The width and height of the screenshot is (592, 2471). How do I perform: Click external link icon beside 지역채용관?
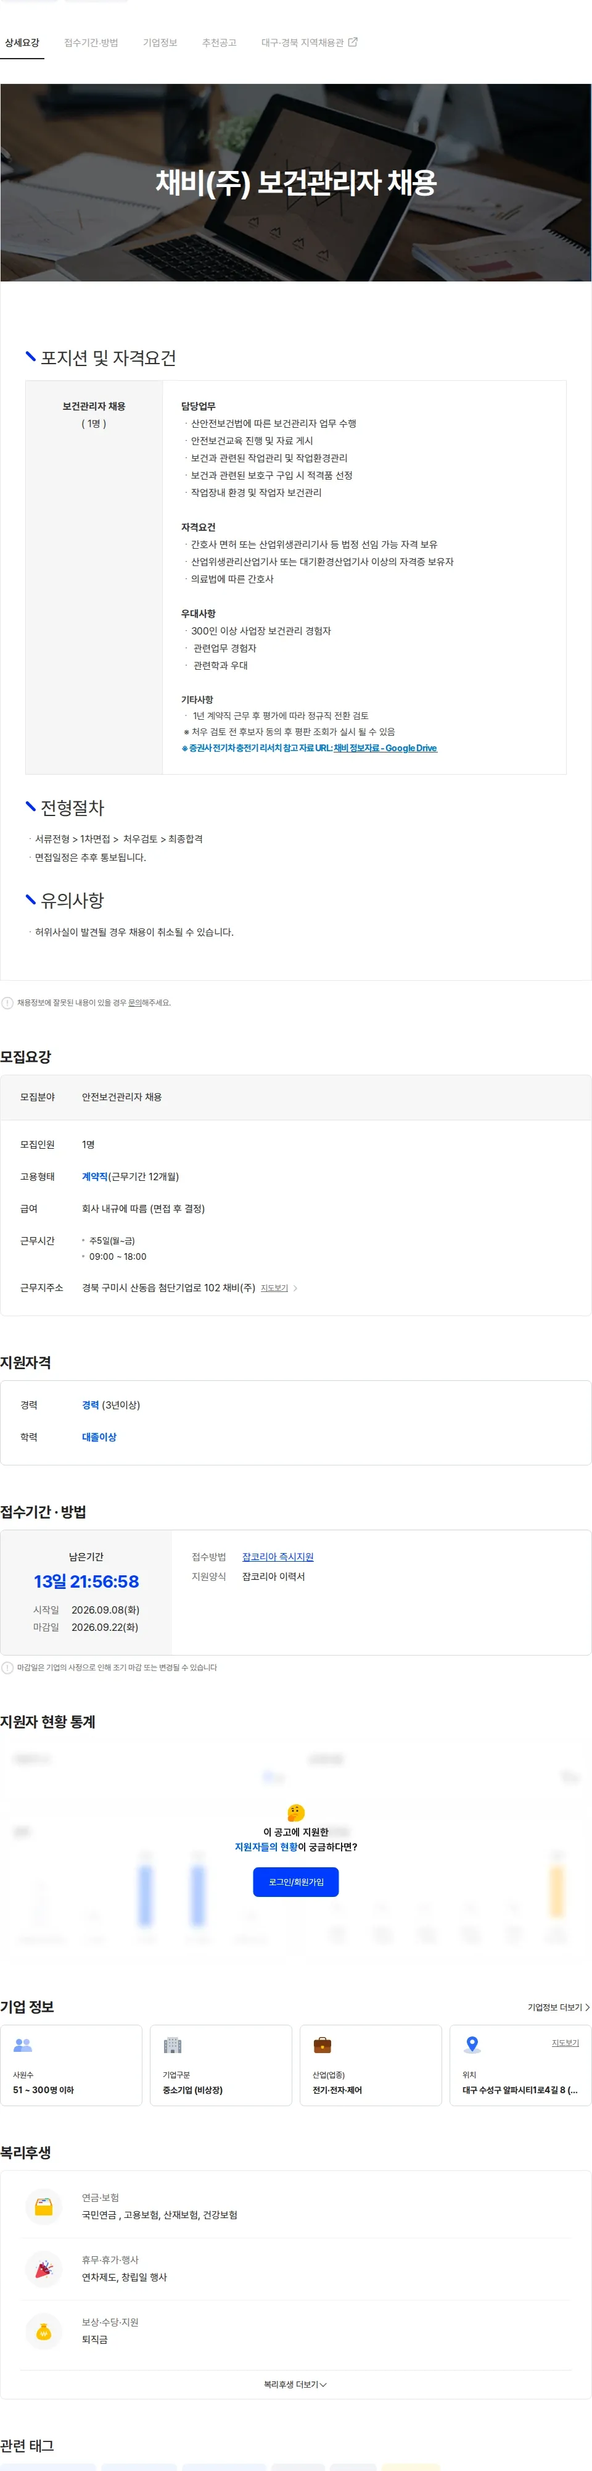click(353, 42)
